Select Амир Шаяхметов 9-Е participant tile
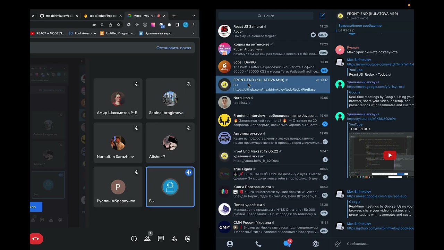Viewport: 444px width, 250px height. (x=118, y=99)
